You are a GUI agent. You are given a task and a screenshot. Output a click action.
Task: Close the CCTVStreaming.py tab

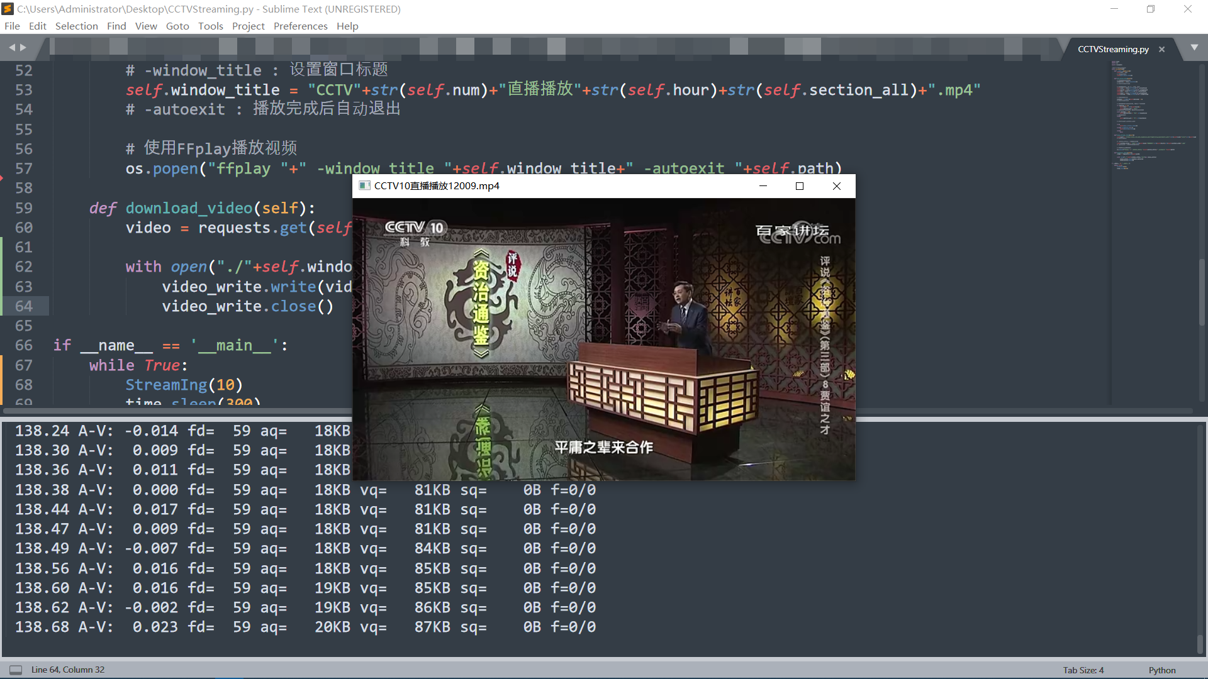coord(1161,49)
